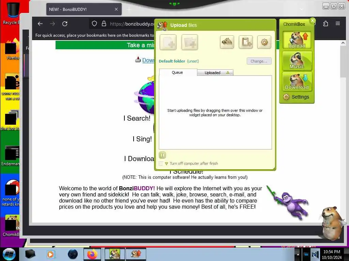The height and width of the screenshot is (261, 349).
Task: Expand the arrow next to Turn off computer
Action: tap(166, 163)
